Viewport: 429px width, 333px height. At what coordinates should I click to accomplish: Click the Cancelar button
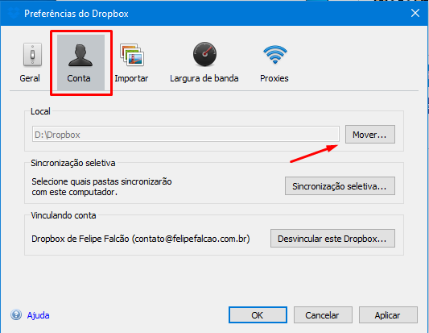pos(323,315)
